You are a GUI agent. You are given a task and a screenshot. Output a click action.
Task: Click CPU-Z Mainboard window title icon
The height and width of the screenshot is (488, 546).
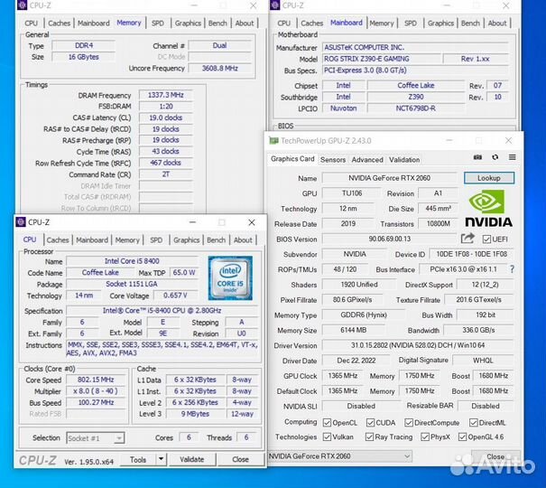coord(275,5)
